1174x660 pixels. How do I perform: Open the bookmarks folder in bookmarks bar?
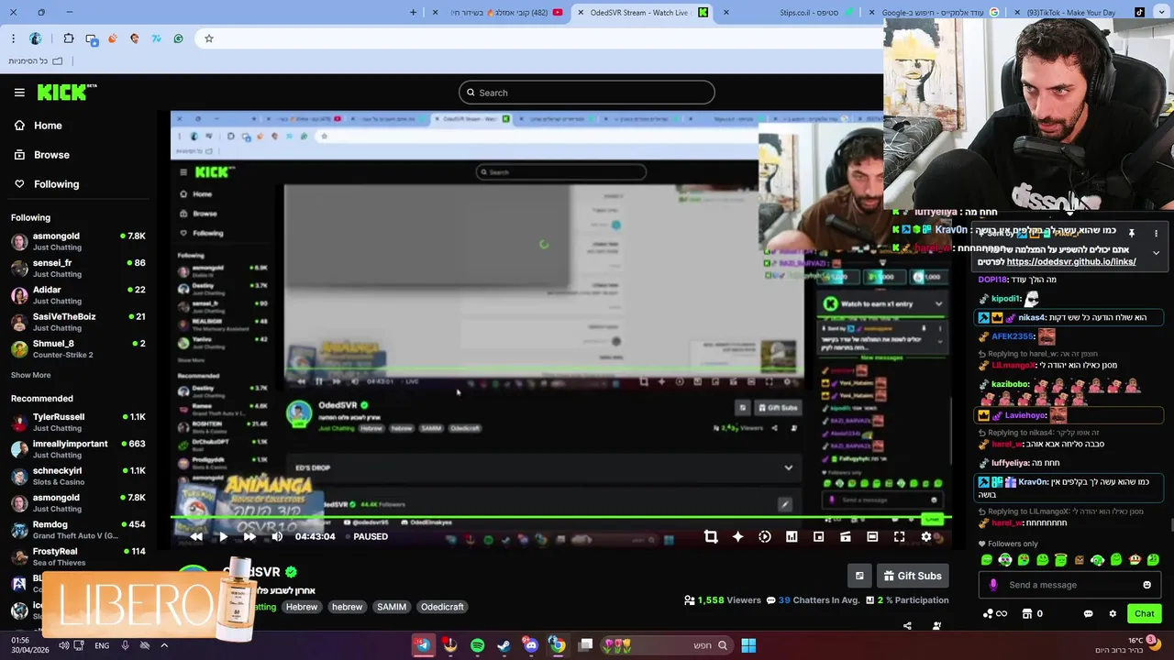(35, 61)
